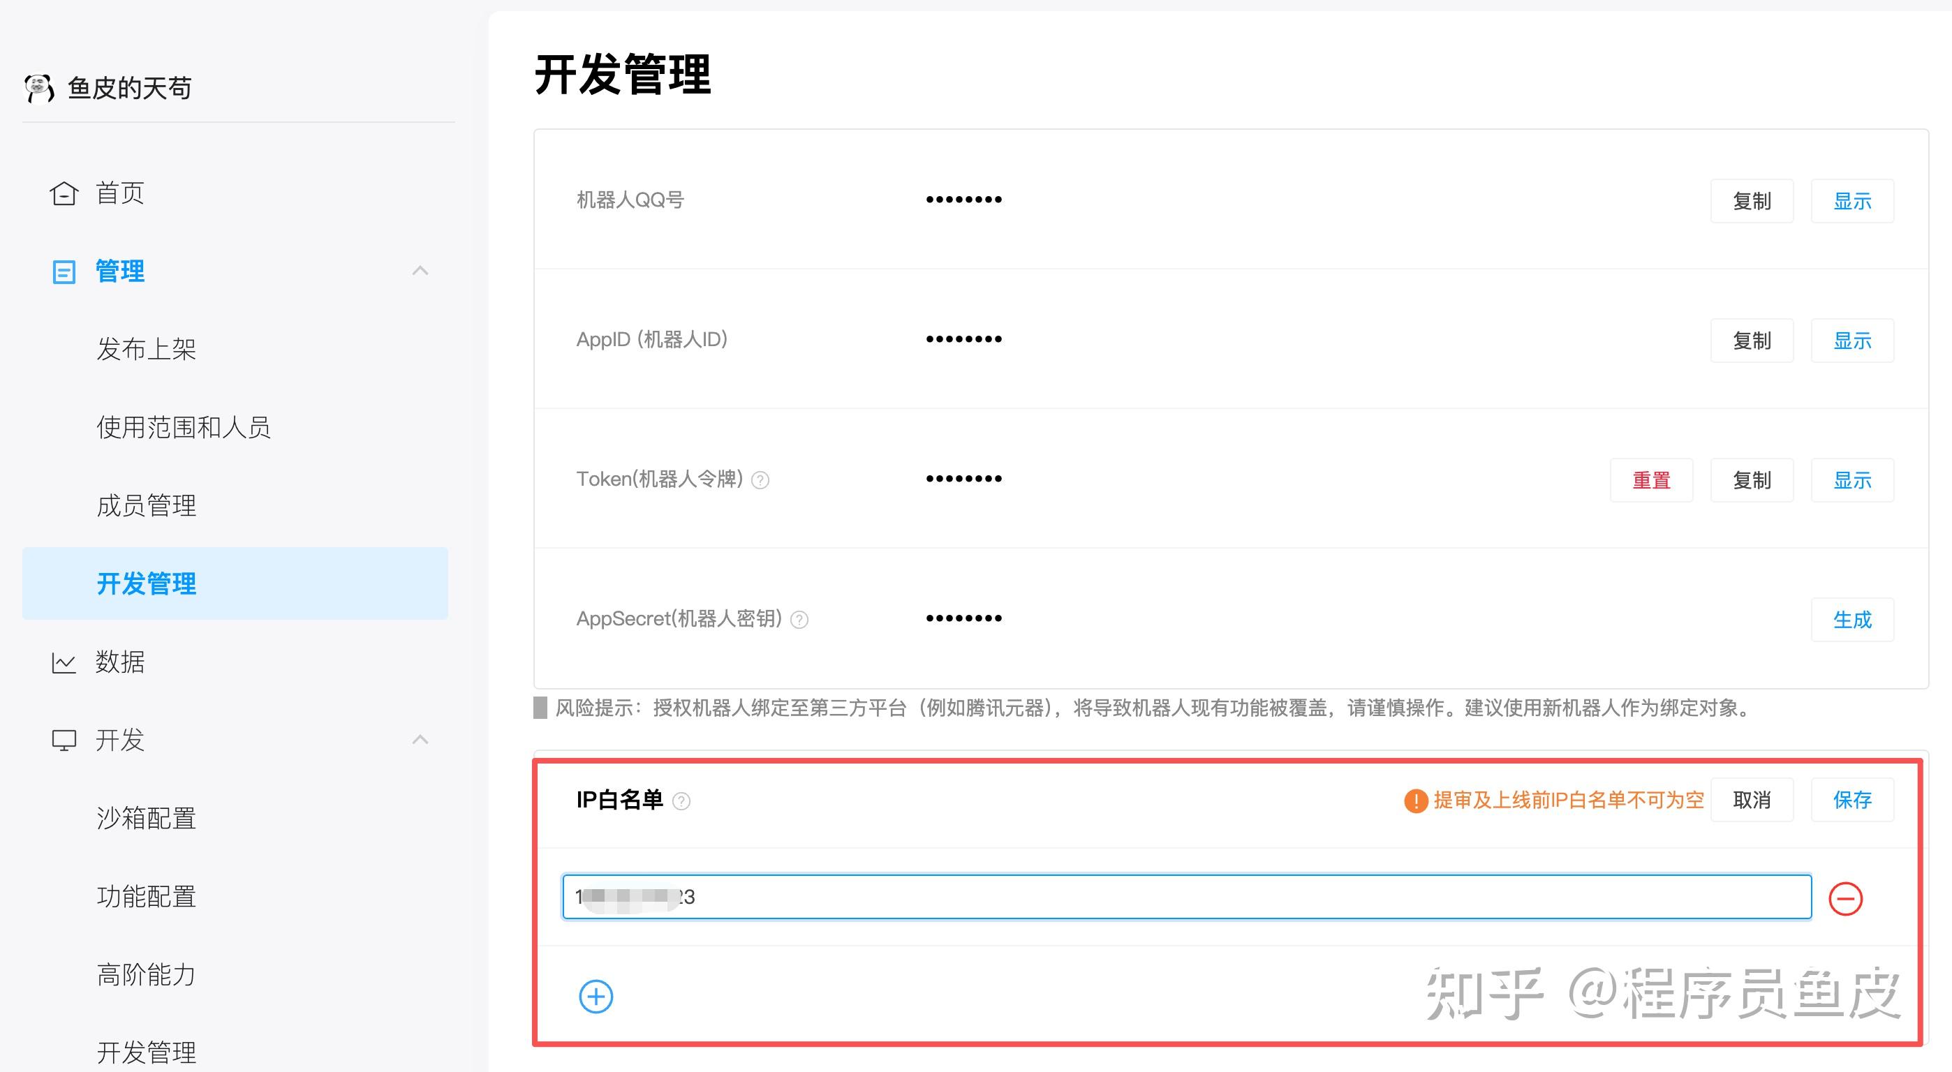Click help icon next to IP白名单
Viewport: 1952px width, 1072px height.
681,801
